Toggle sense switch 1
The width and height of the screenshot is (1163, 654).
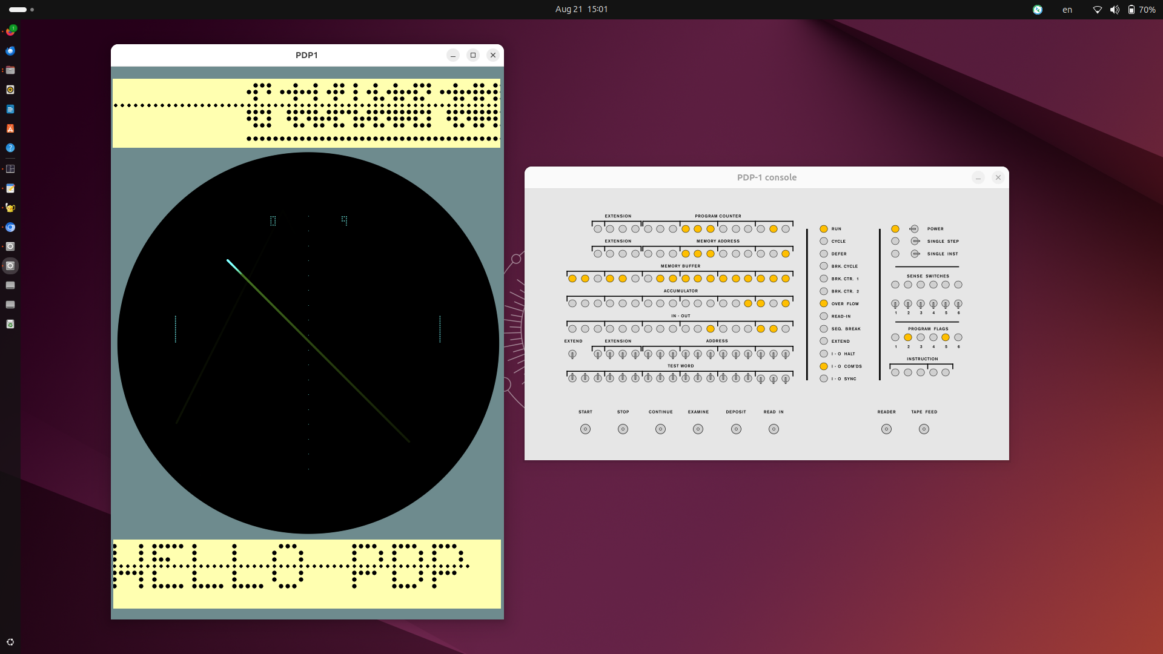click(895, 304)
